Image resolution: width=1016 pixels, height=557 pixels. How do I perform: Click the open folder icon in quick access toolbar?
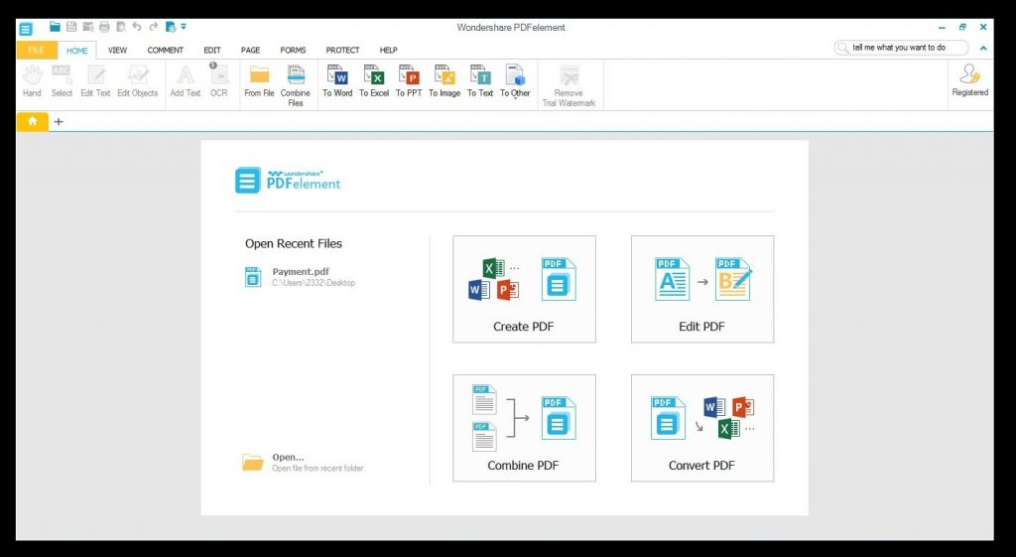[56, 27]
